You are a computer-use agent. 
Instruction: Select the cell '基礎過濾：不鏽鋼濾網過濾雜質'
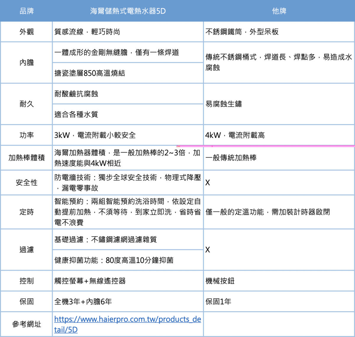coord(128,239)
